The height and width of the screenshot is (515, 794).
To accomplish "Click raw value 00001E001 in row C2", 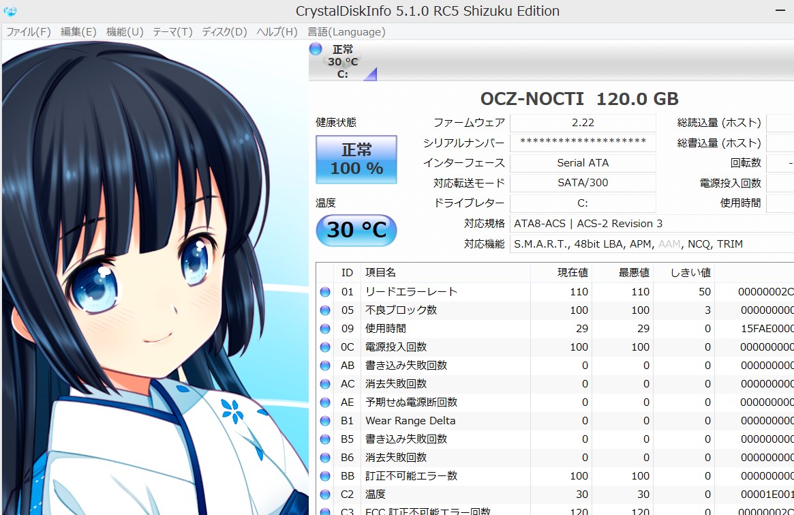I will (x=767, y=495).
